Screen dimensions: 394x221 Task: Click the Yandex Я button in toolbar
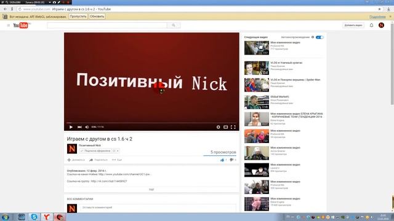[x=12, y=9]
